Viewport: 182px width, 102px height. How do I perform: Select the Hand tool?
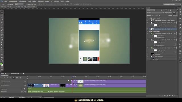click(2, 58)
